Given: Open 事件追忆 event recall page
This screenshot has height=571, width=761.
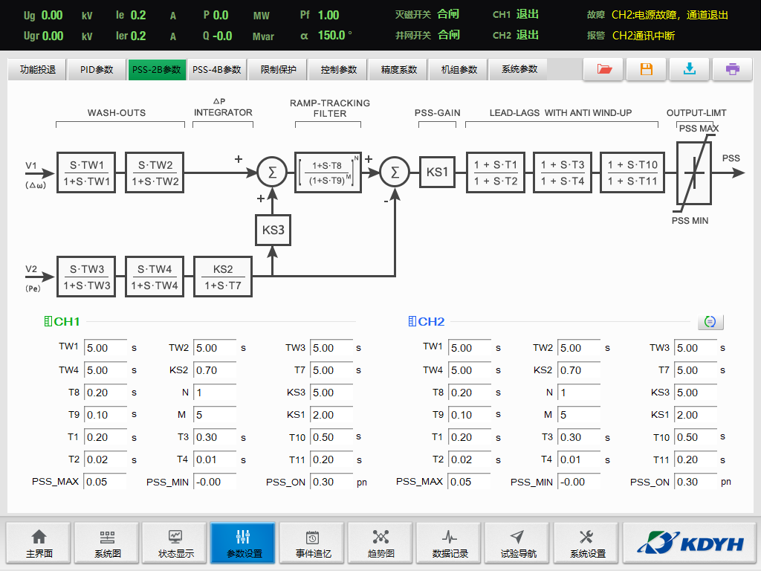Looking at the screenshot, I should 312,543.
